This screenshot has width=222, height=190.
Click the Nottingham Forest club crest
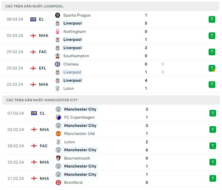point(58,32)
